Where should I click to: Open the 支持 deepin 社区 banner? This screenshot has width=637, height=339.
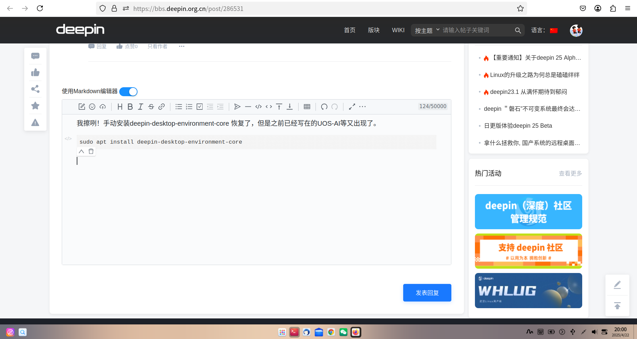tap(528, 251)
